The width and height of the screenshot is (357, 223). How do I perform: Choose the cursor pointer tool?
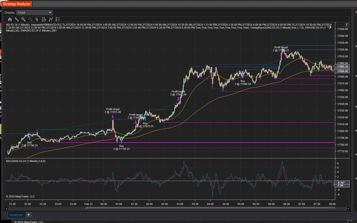(37, 19)
